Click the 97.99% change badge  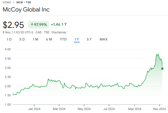point(39,25)
